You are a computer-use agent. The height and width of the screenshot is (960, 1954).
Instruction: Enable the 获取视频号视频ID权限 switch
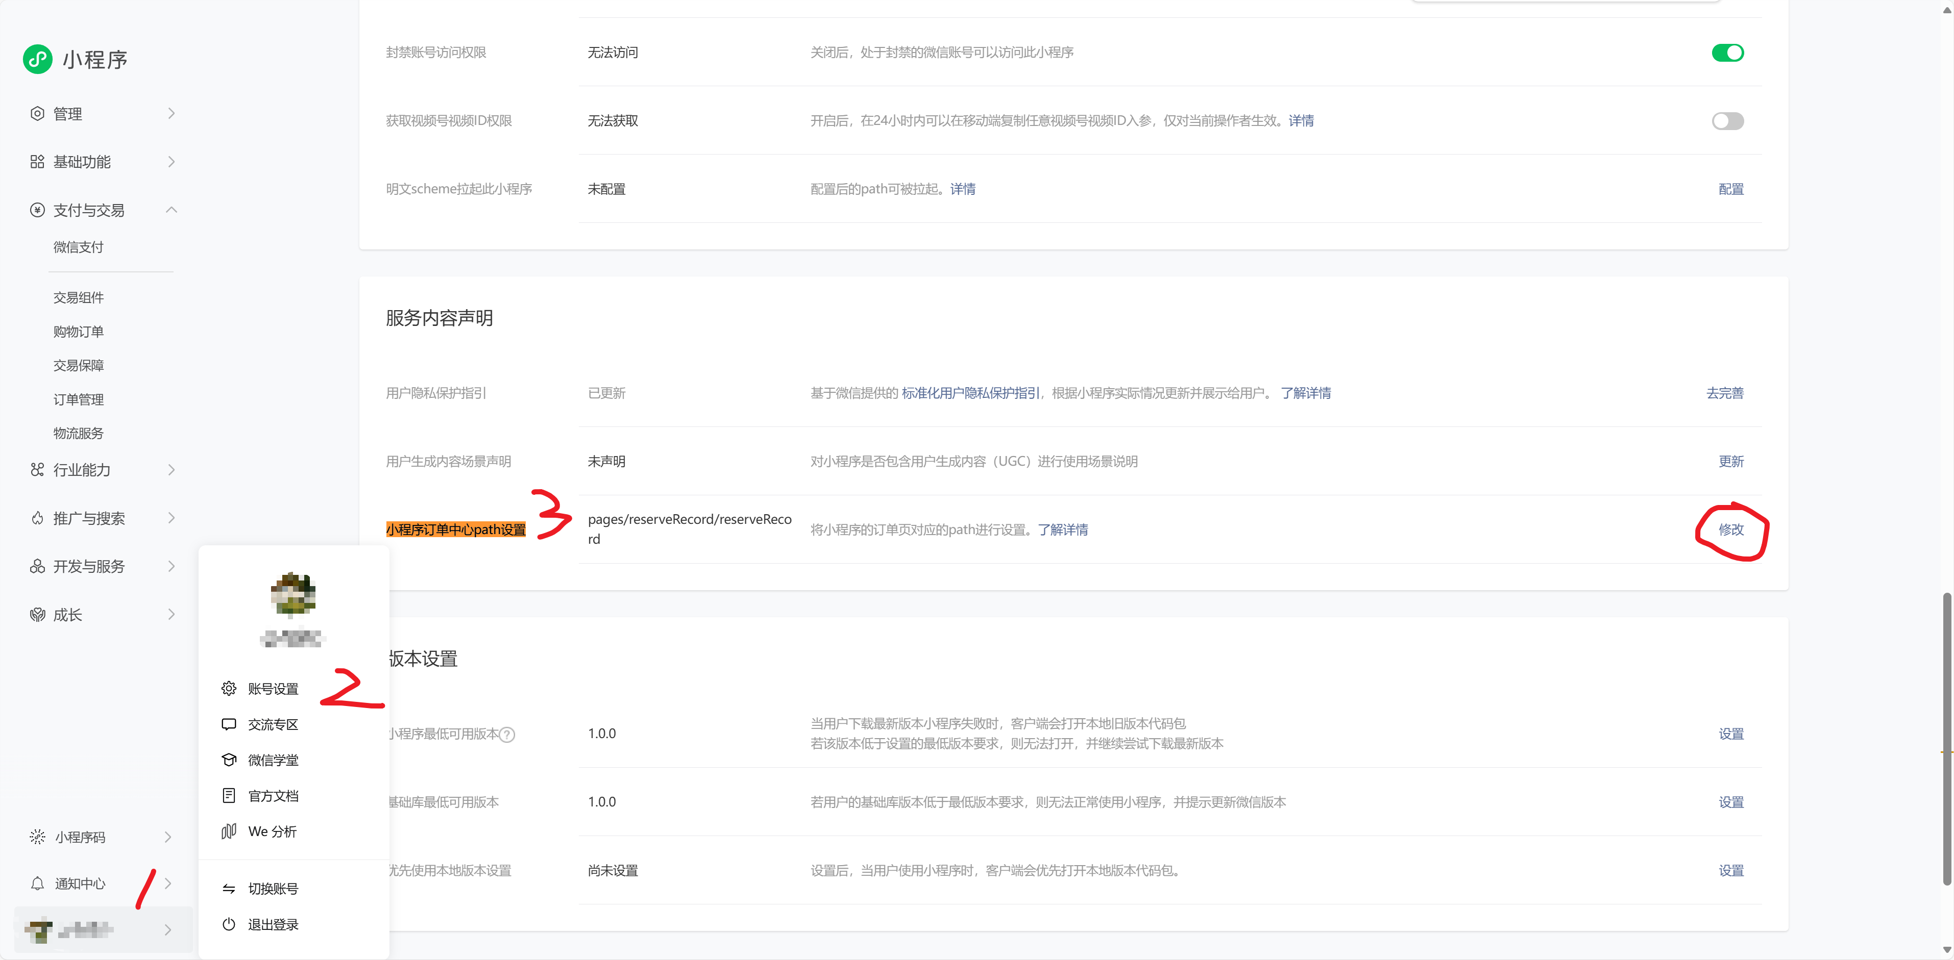(1727, 120)
